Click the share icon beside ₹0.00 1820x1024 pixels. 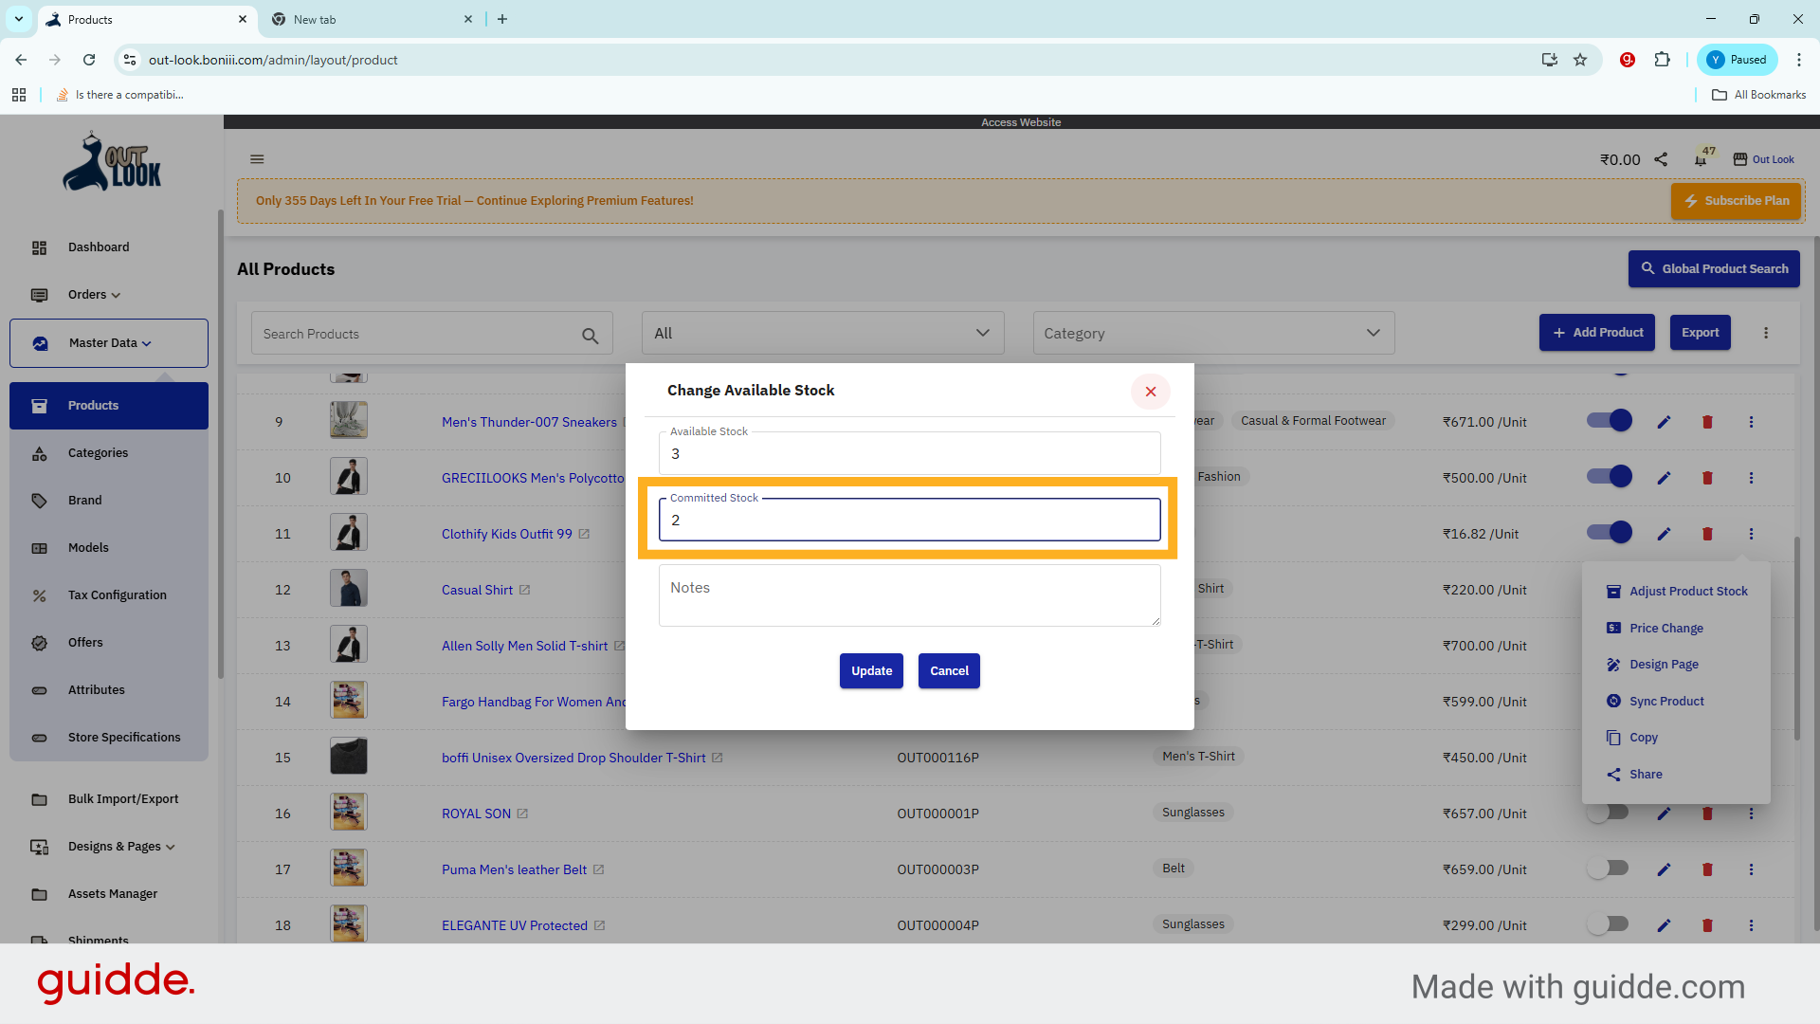coord(1661,159)
